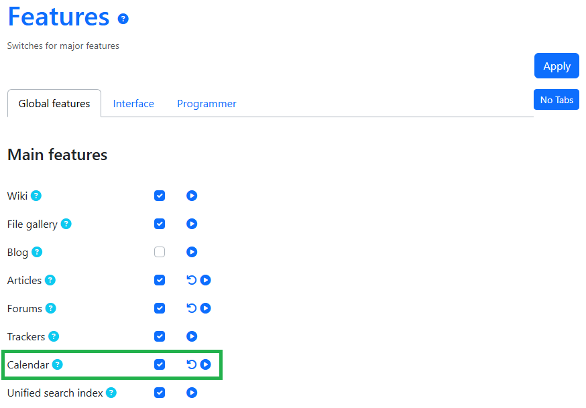
Task: Open the Programmer tab
Action: [x=207, y=104]
